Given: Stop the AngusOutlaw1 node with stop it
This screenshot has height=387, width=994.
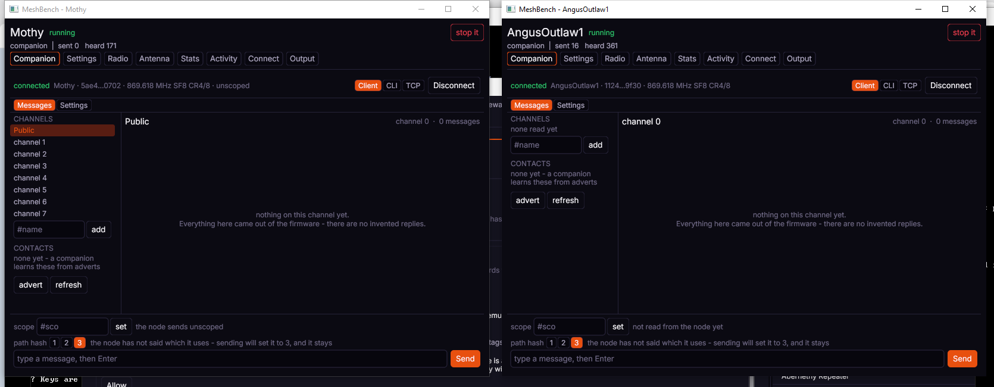Looking at the screenshot, I should 964,33.
